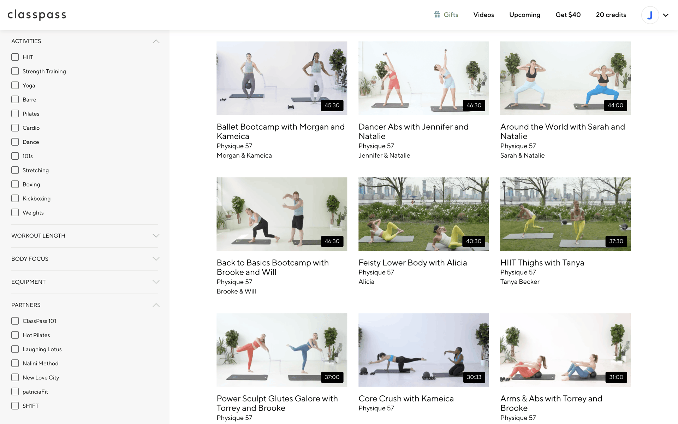Check the HIIT activity filter
Screen dimensions: 678x424
click(15, 57)
